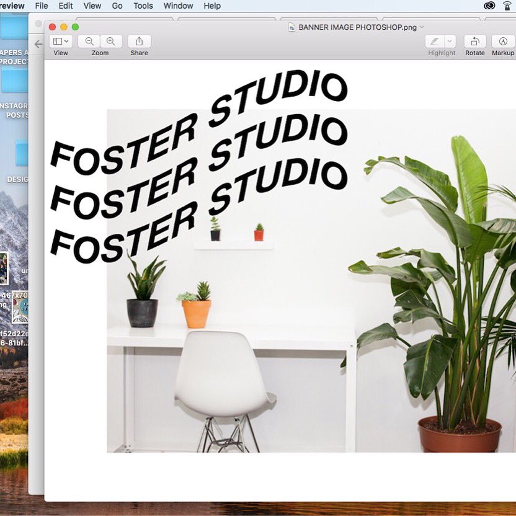516x516 pixels.
Task: Open the Window menu
Action: click(x=178, y=6)
